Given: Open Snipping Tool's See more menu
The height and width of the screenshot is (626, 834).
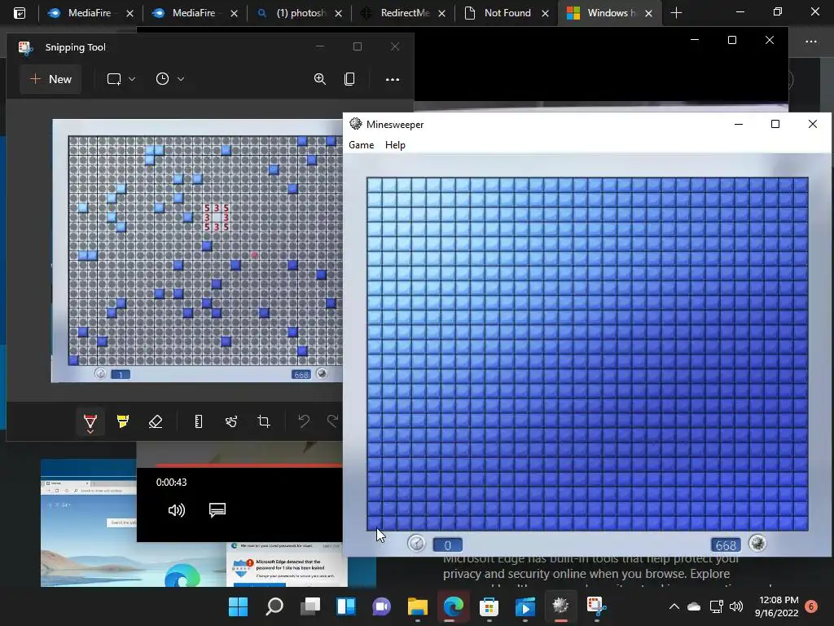Looking at the screenshot, I should pos(392,80).
